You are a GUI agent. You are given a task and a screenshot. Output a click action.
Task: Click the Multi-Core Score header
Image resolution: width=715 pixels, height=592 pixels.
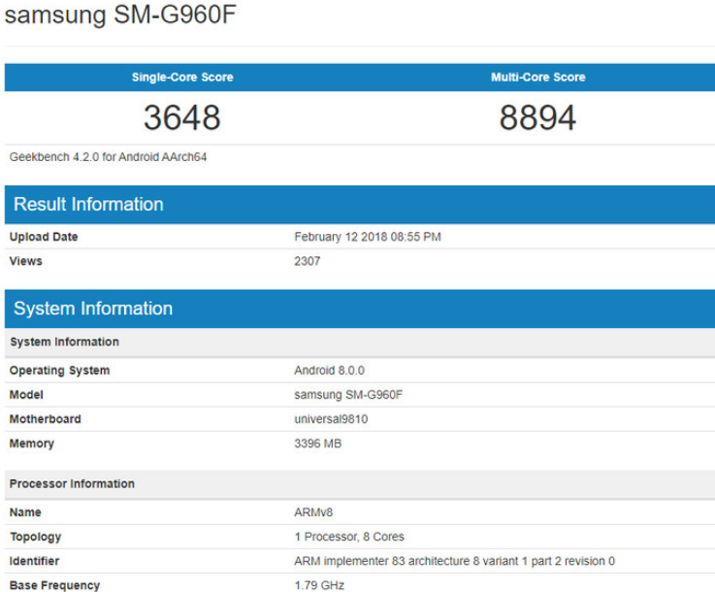[537, 78]
